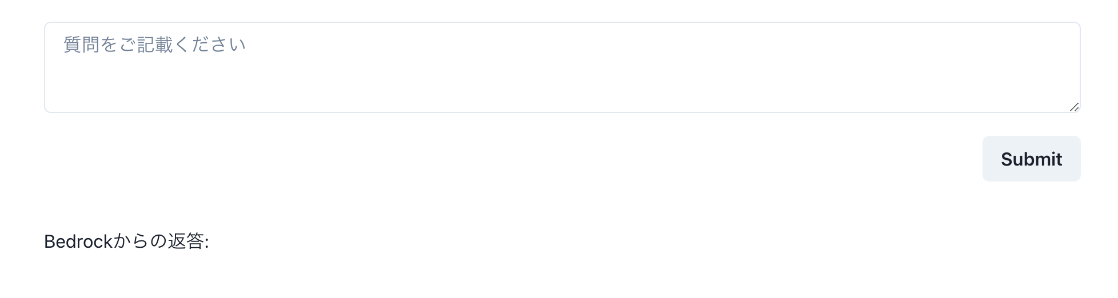The height and width of the screenshot is (298, 1118).
Task: Click the Submit label text
Action: click(x=1031, y=159)
